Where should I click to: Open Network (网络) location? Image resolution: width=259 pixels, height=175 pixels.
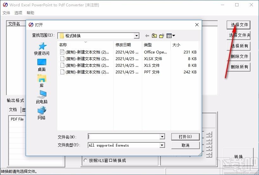pos(41,113)
